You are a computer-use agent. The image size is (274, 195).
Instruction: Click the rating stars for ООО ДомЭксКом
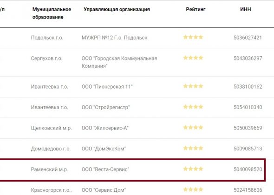pos(193,148)
